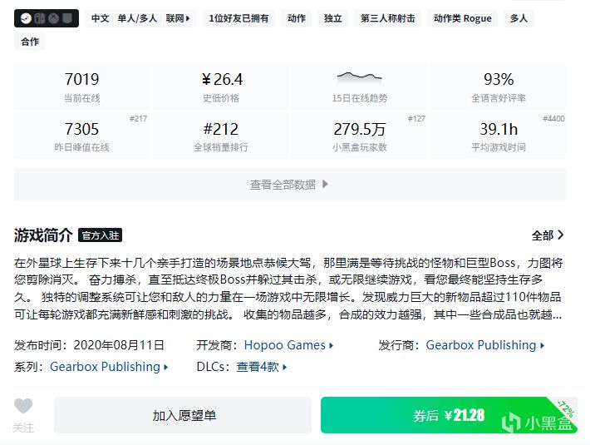Choose the 第三人称射击 tag
The width and height of the screenshot is (590, 445).
388,17
